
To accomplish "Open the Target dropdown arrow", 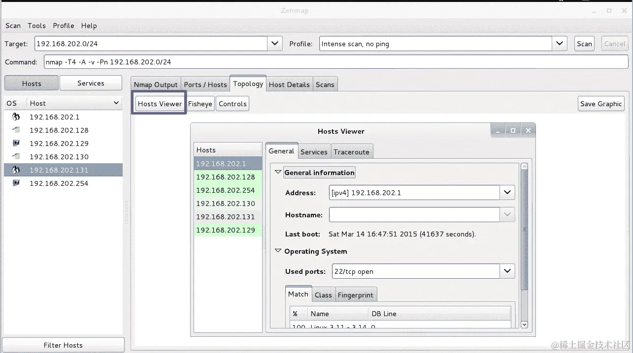I will pyautogui.click(x=275, y=43).
